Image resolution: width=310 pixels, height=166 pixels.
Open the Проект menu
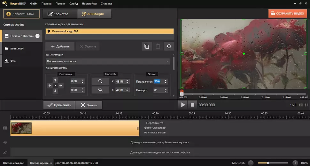60,4
